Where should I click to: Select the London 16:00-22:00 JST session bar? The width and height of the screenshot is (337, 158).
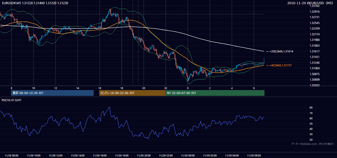(132, 93)
